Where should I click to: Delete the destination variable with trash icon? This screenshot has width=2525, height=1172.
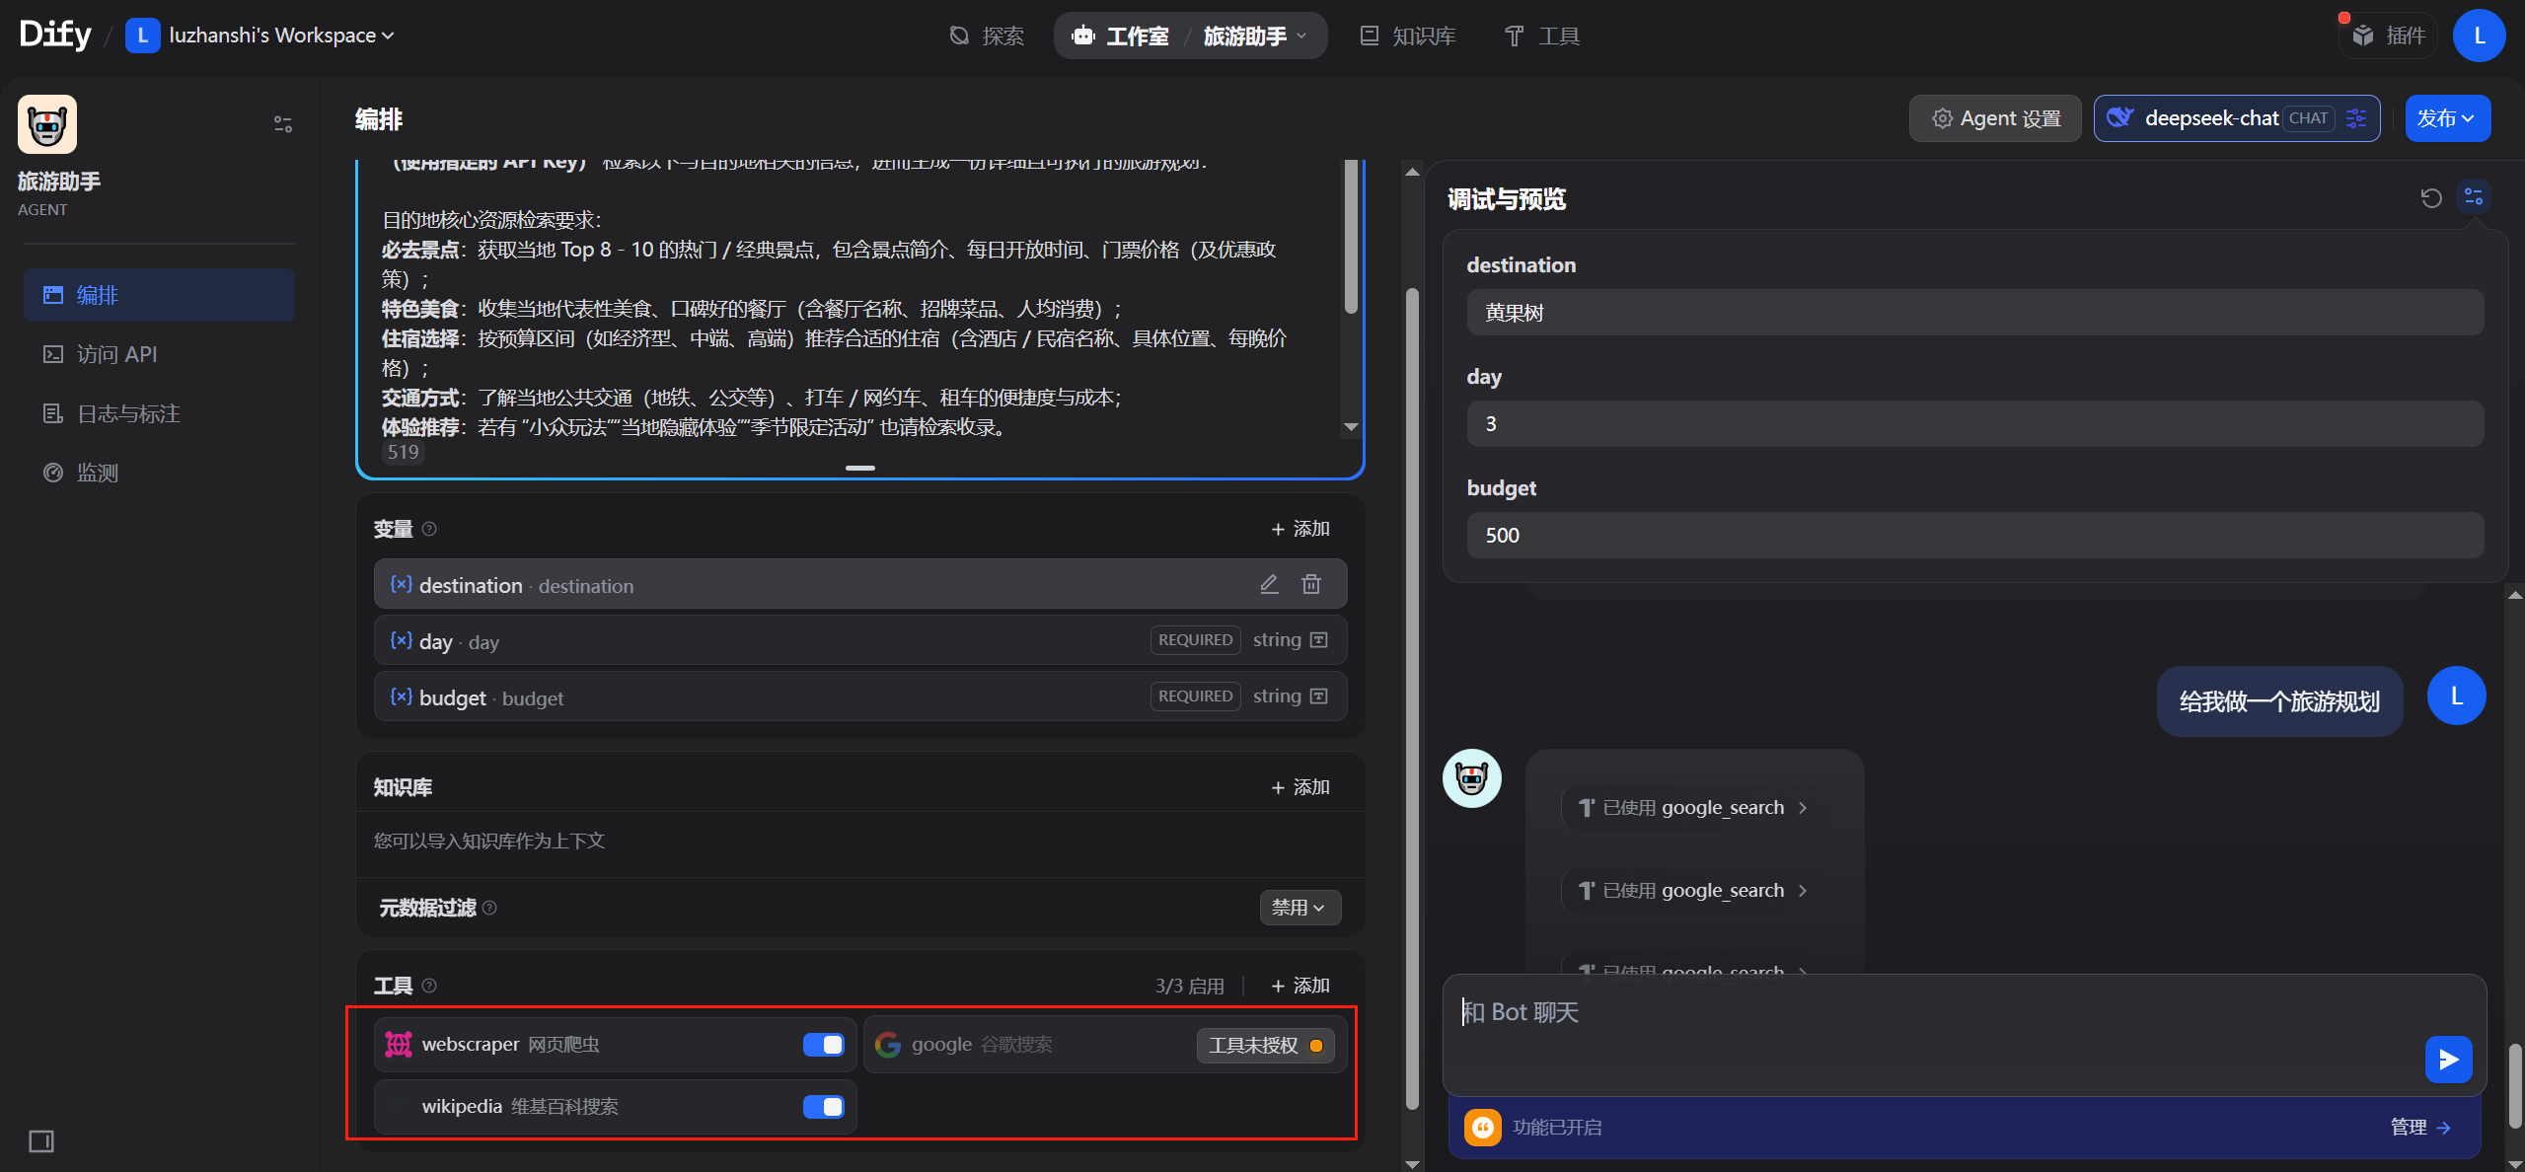click(1310, 584)
